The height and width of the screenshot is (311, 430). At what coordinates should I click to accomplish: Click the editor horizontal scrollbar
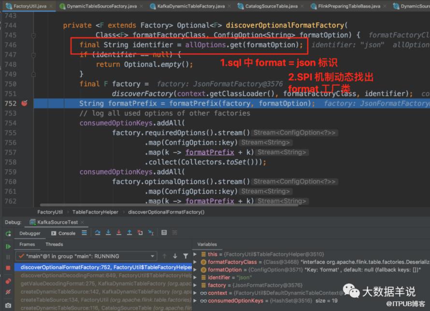point(169,205)
